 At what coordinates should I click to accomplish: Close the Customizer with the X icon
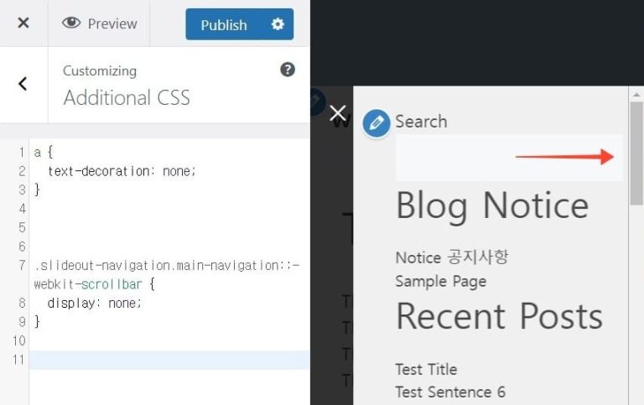(x=23, y=23)
